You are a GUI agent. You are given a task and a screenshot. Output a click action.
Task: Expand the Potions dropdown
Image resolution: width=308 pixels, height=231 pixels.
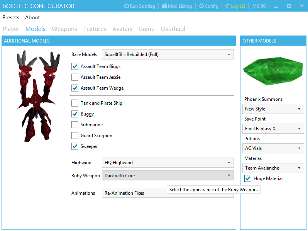(273, 148)
